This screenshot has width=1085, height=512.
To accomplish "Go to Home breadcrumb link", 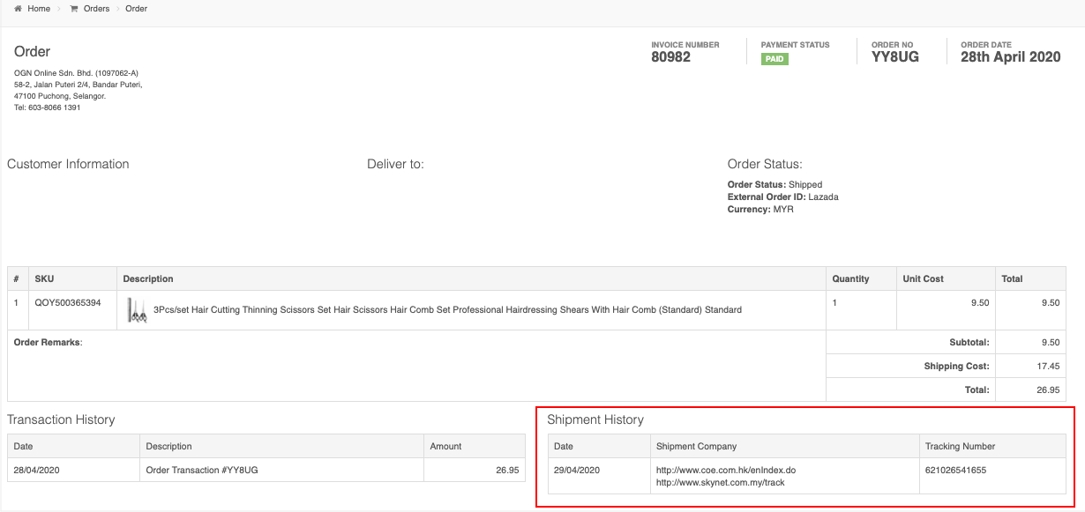I will pyautogui.click(x=39, y=9).
